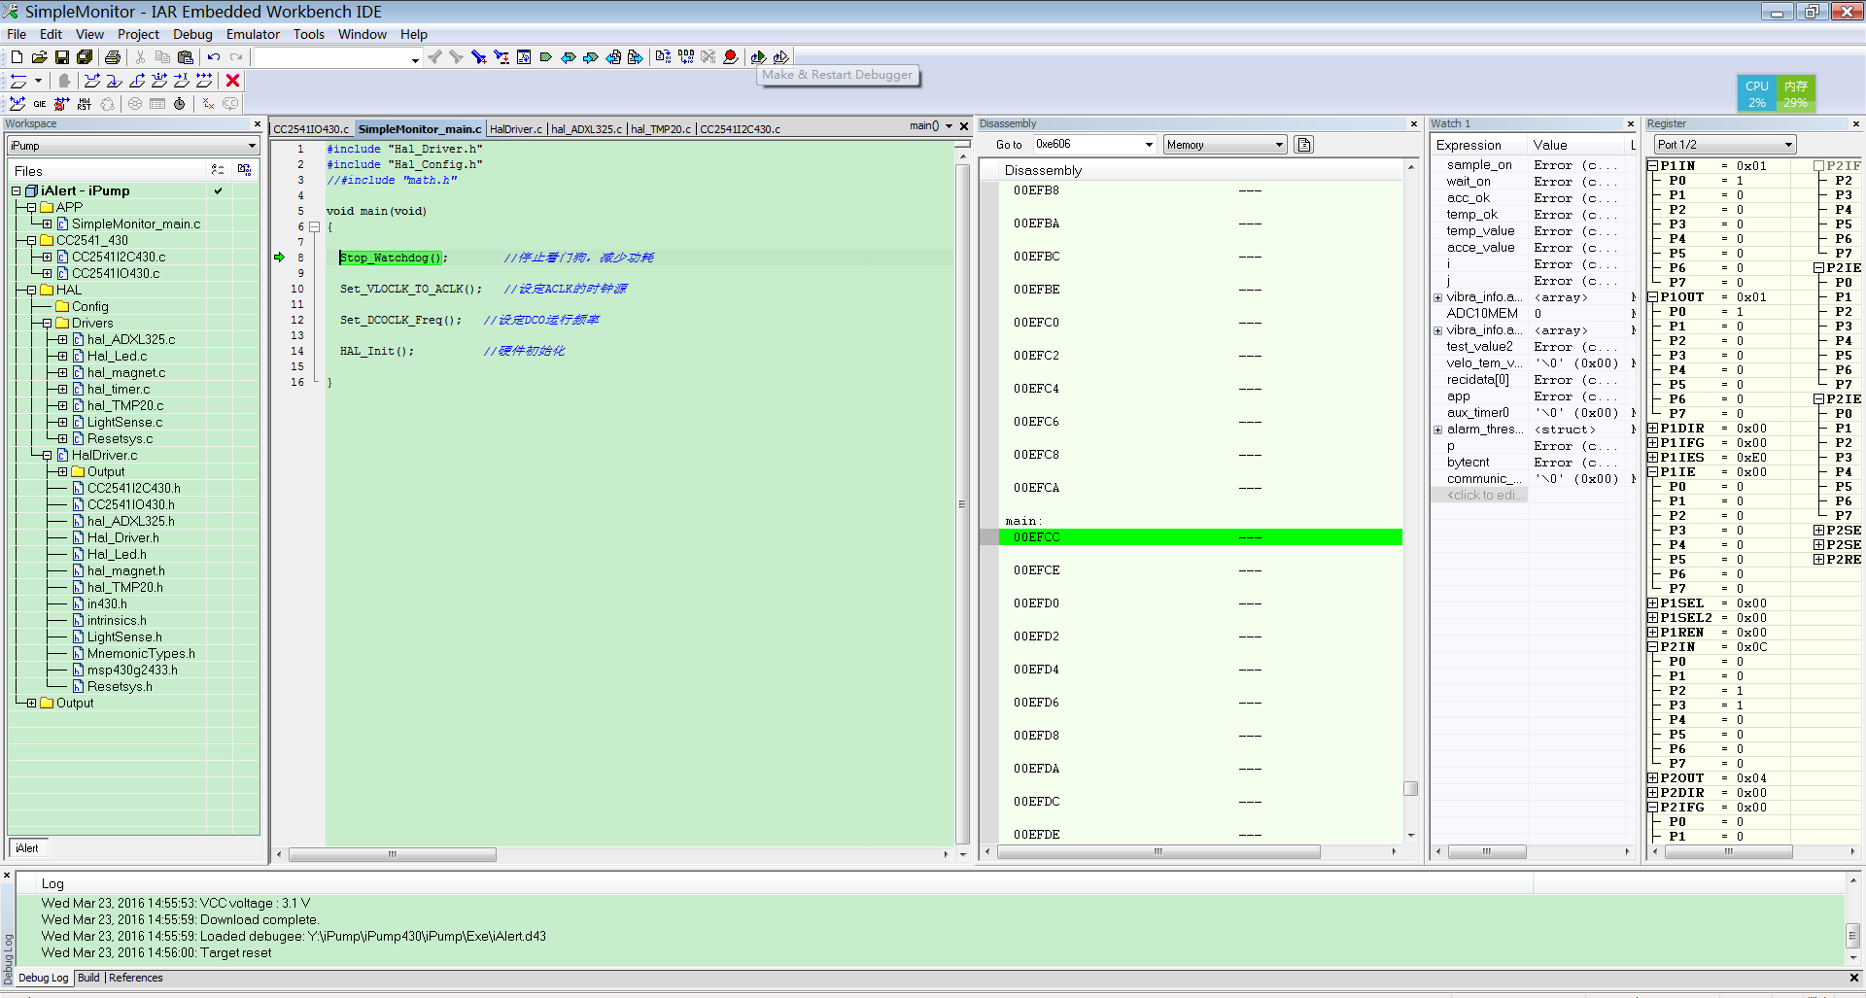Click the Undo arrow icon
This screenshot has width=1866, height=998.
[x=214, y=57]
